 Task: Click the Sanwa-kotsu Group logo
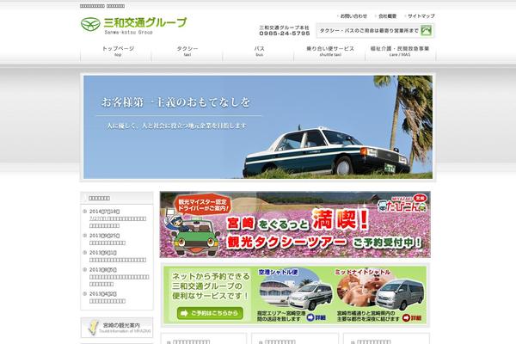[133, 26]
